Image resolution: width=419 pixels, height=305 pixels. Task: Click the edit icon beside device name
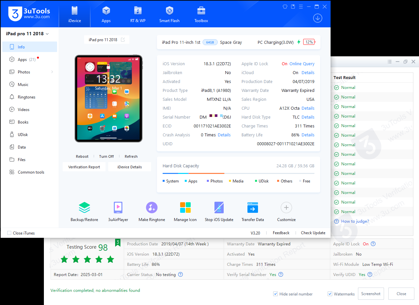pos(123,40)
